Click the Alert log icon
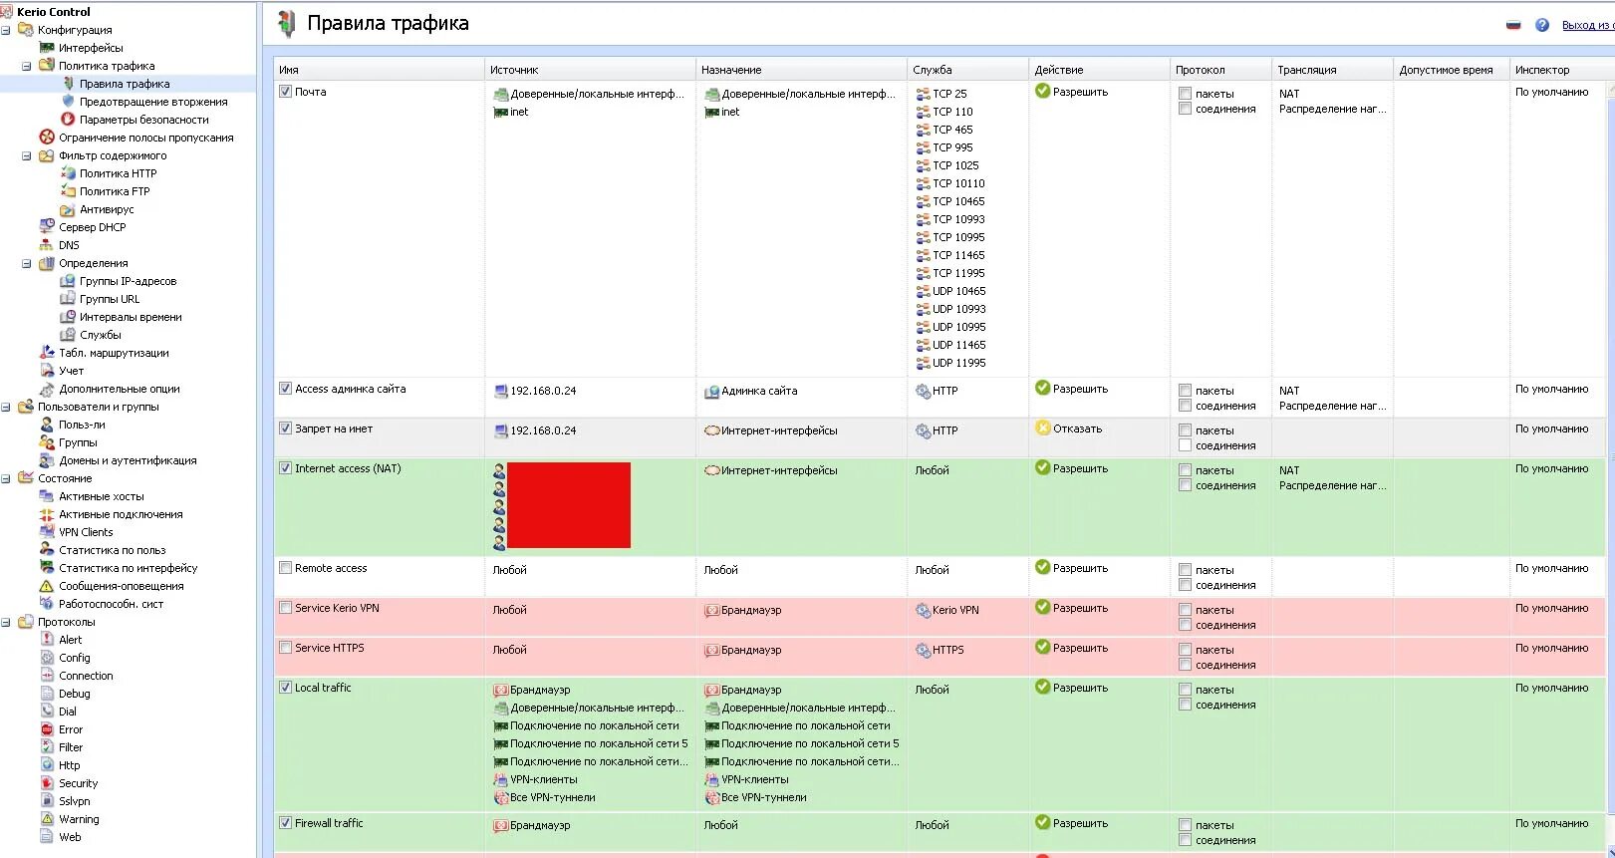The height and width of the screenshot is (858, 1615). 47,640
